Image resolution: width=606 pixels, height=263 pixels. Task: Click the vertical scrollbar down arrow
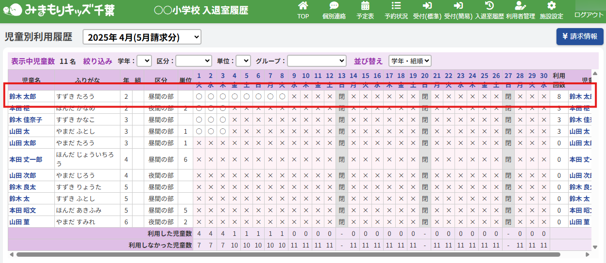(x=596, y=247)
